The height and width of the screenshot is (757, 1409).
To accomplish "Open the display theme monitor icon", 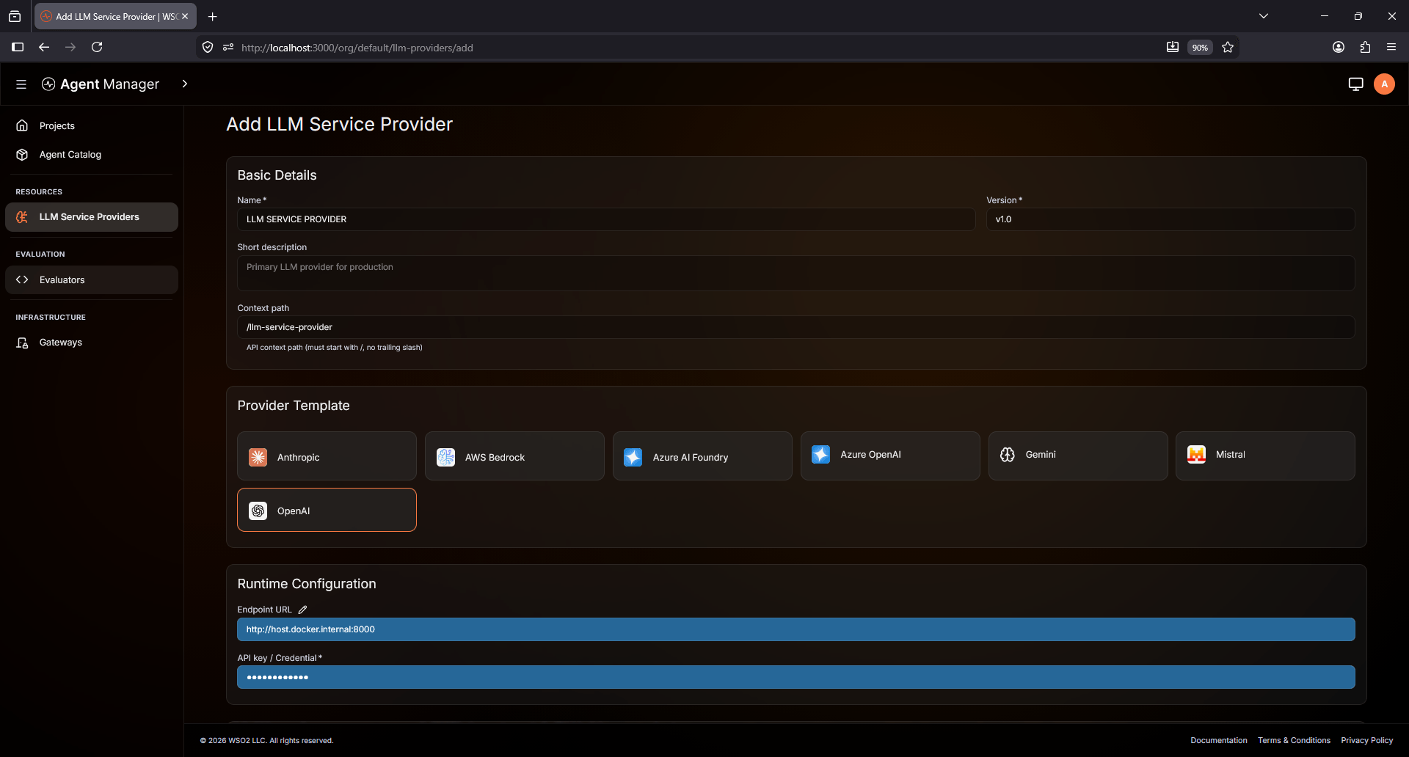I will click(1355, 84).
